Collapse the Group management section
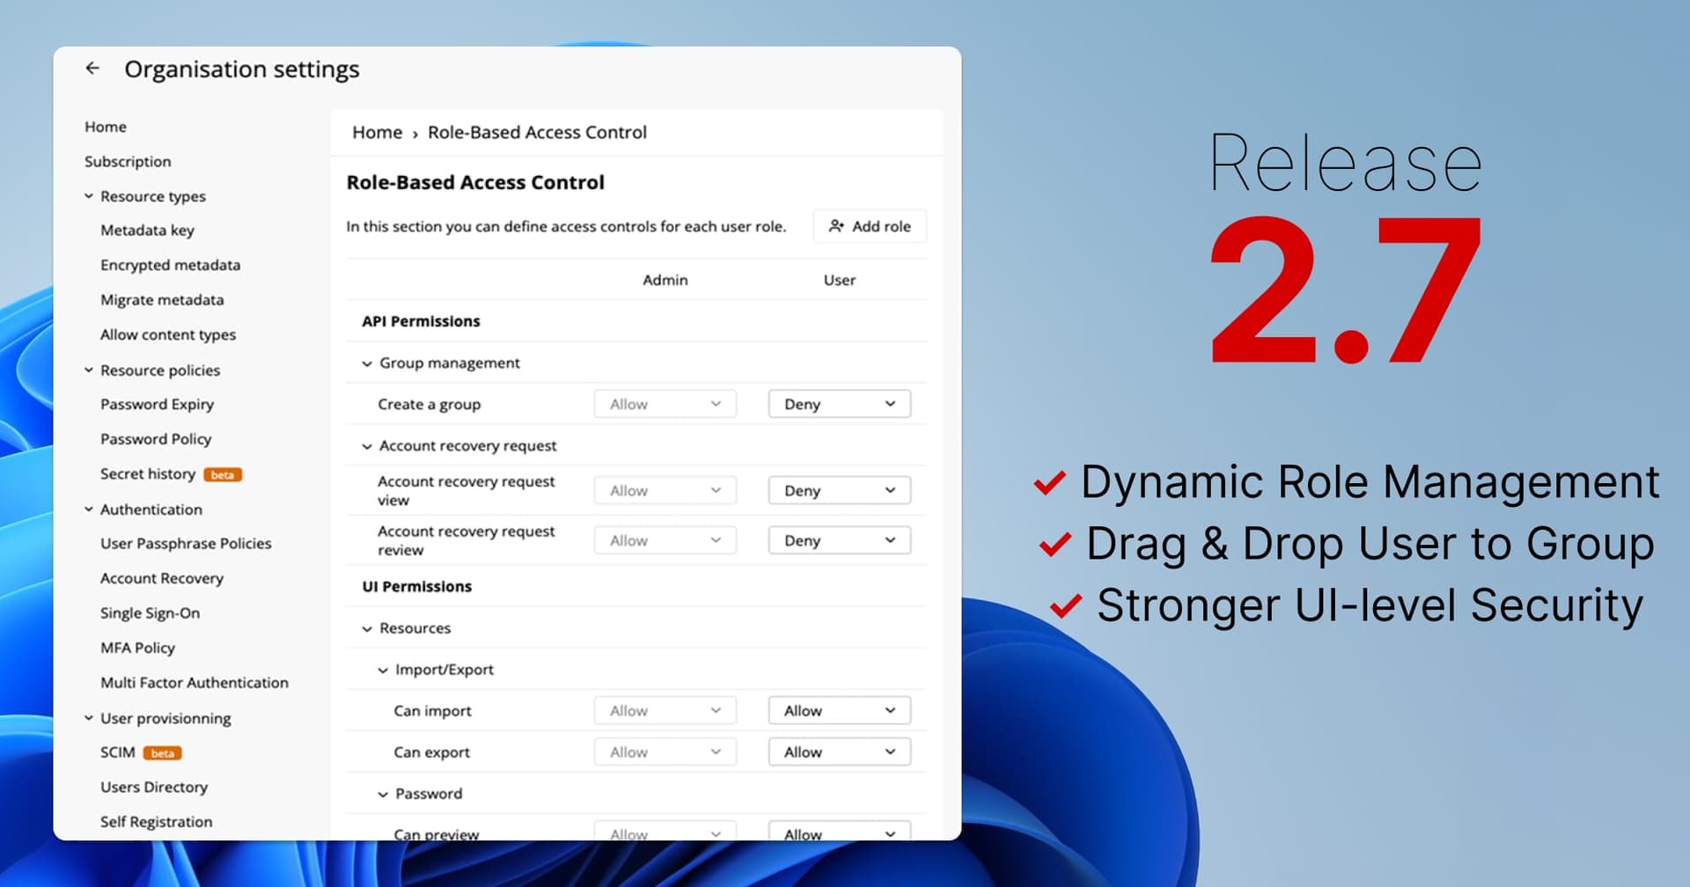1690x887 pixels. tap(366, 363)
